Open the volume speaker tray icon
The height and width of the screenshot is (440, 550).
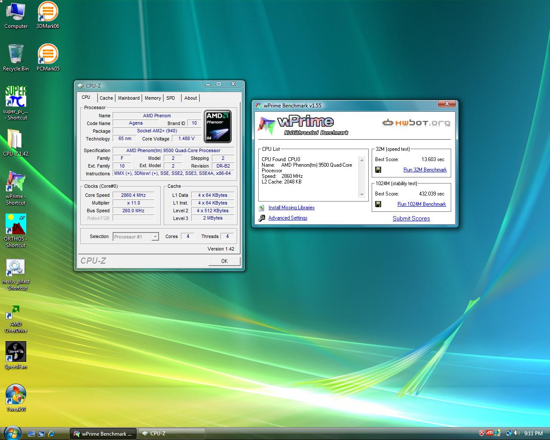tap(516, 433)
